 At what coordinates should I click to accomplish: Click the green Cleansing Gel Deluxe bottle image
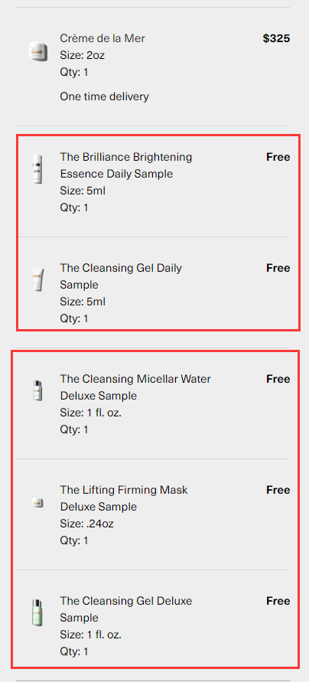click(x=37, y=612)
